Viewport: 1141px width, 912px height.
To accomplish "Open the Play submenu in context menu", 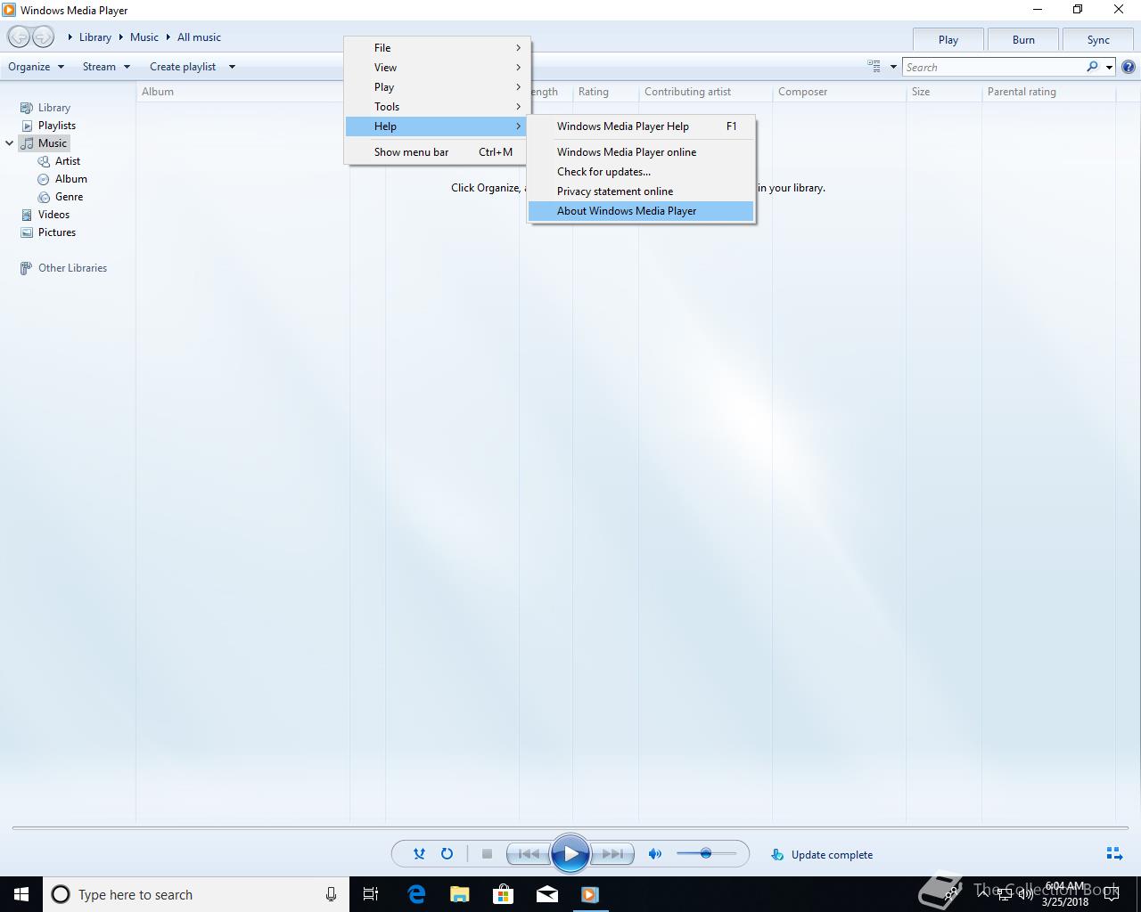I will click(x=438, y=87).
